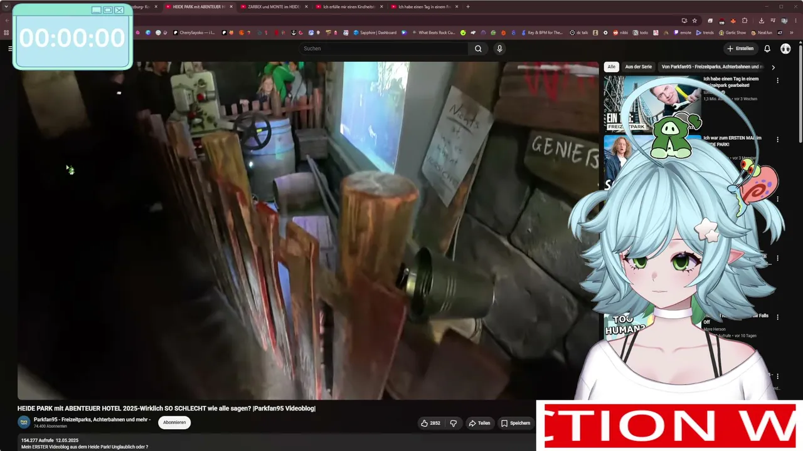
Task: Switch to 'Ich habe einen Tag in einem' tab
Action: pos(424,7)
